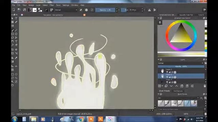Toggle preserve alpha in toolbar
This screenshot has height=122, width=218.
coord(87,10)
